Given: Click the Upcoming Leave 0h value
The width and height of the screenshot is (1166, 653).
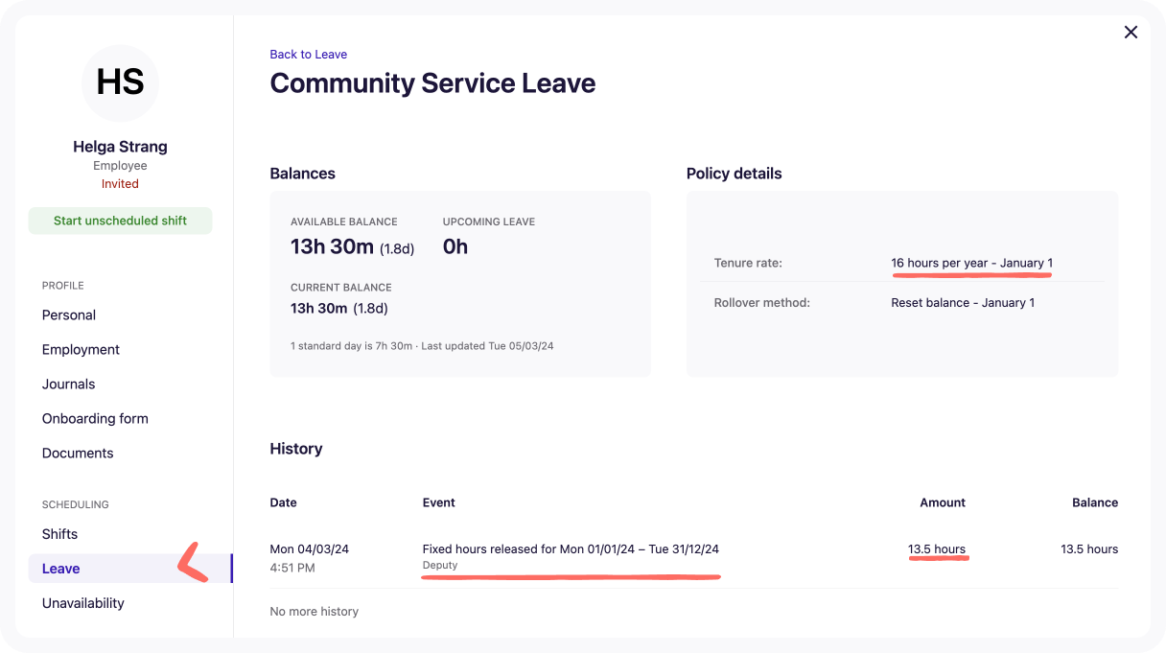Looking at the screenshot, I should [x=455, y=247].
